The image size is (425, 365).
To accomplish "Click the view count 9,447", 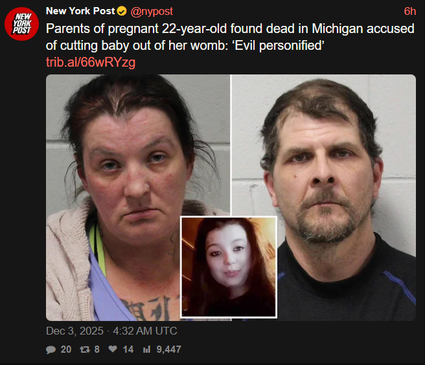I will pyautogui.click(x=168, y=349).
